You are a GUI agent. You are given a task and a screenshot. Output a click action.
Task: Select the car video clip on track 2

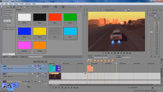point(55,76)
